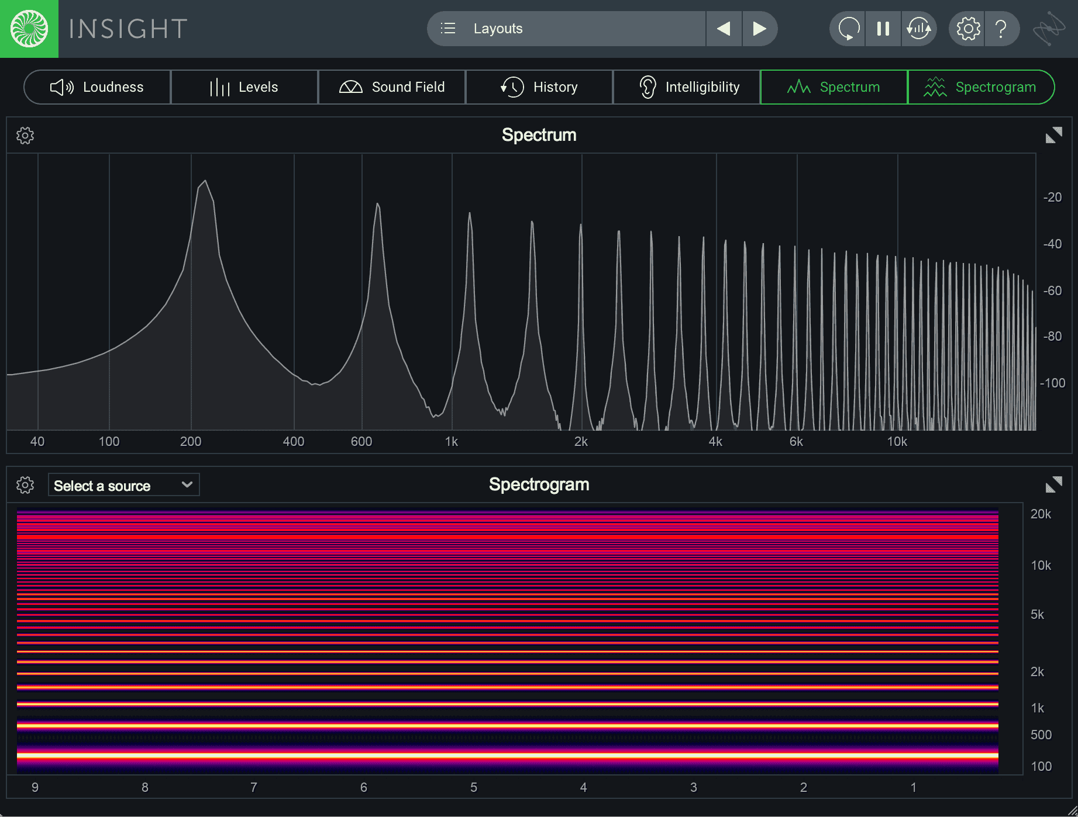Click the INSIGHT title text
Screen dimensions: 1078x817
pos(129,29)
